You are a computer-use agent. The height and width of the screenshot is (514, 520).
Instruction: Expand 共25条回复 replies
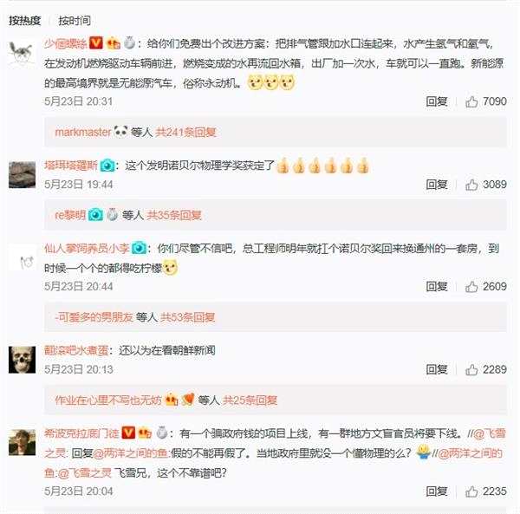[250, 400]
